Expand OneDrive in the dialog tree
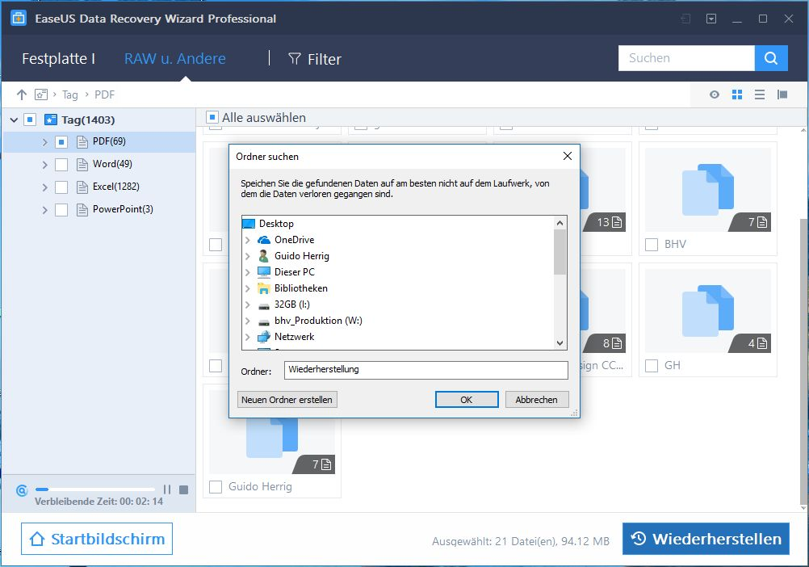 248,240
